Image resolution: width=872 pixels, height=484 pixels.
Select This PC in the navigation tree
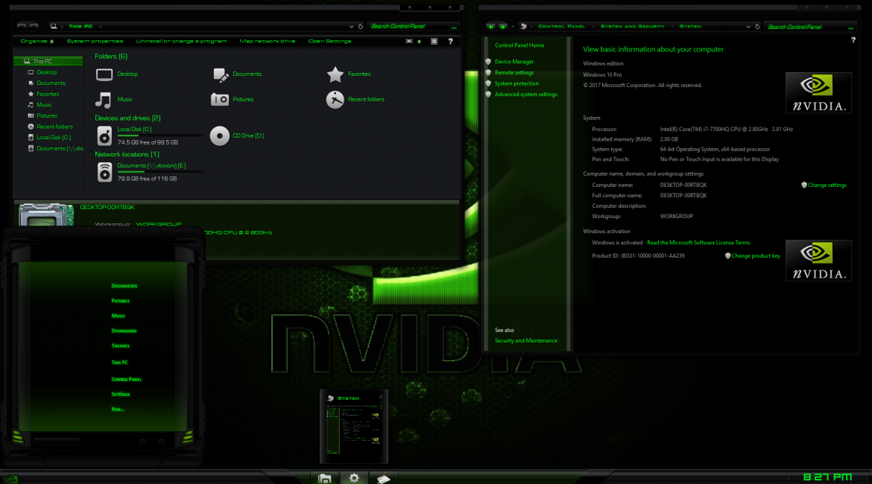click(x=48, y=61)
